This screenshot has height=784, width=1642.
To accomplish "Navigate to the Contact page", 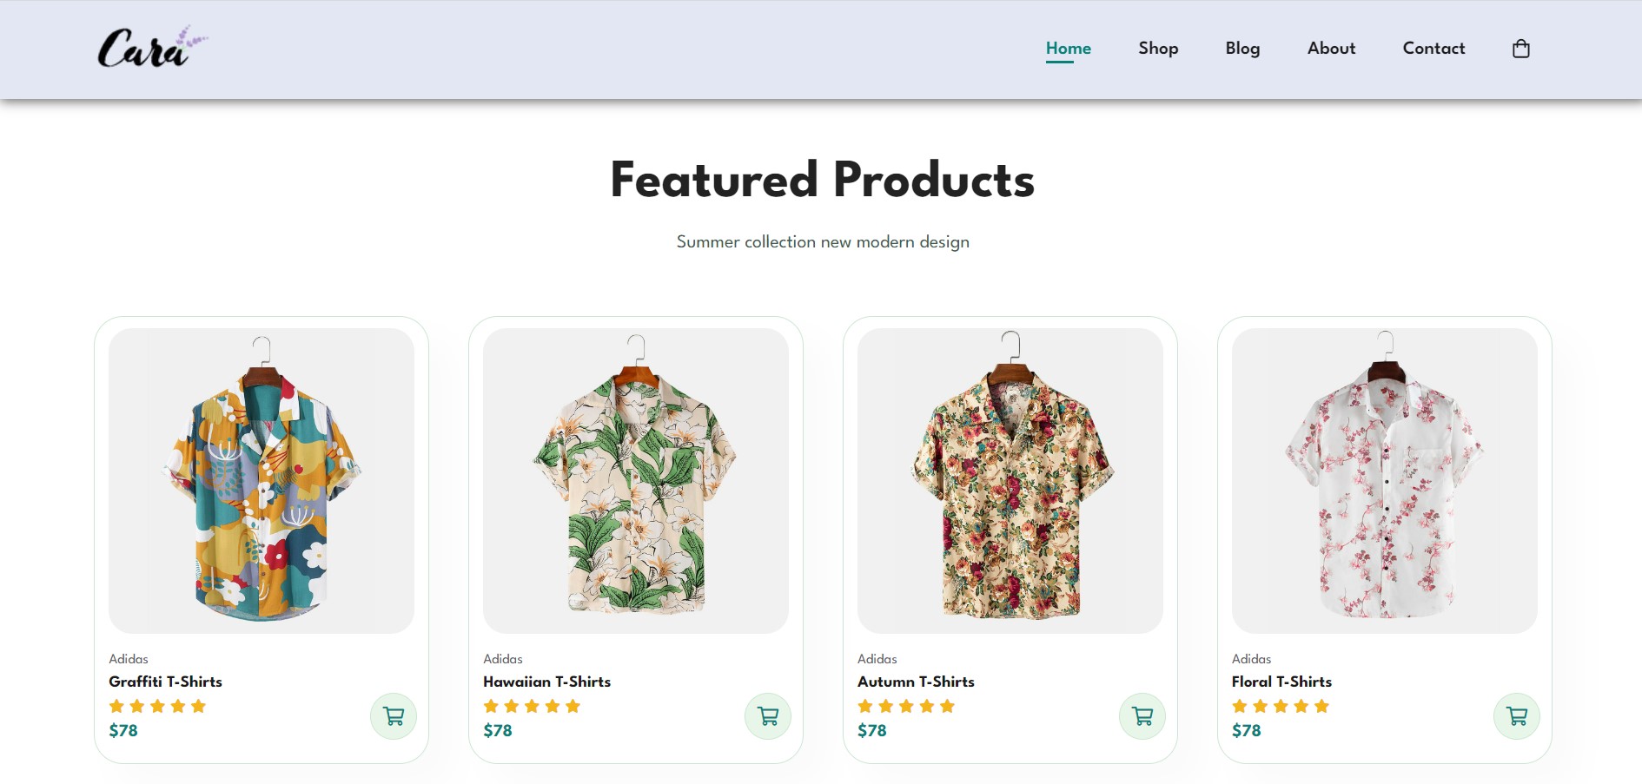I will pyautogui.click(x=1433, y=48).
